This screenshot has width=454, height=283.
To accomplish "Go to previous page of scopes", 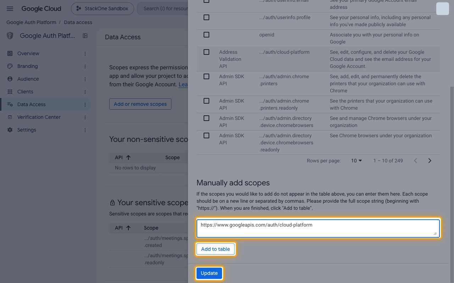I will pyautogui.click(x=415, y=161).
